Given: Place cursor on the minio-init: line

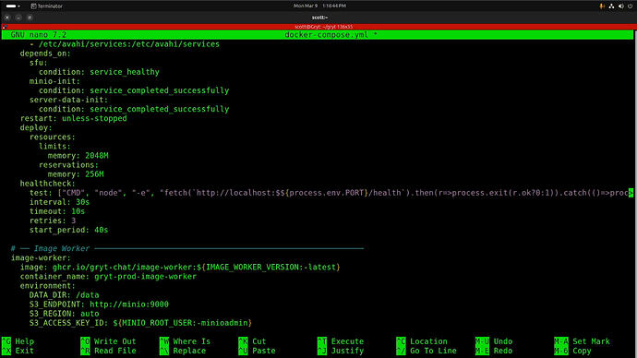Looking at the screenshot, I should 54,81.
